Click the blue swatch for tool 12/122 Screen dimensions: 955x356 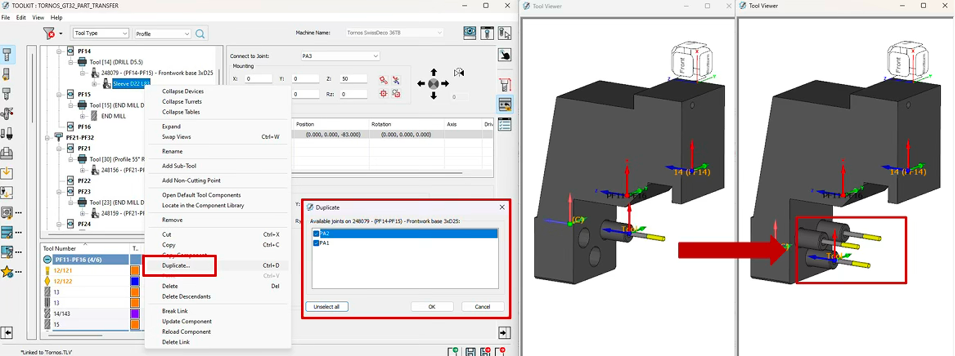click(135, 281)
